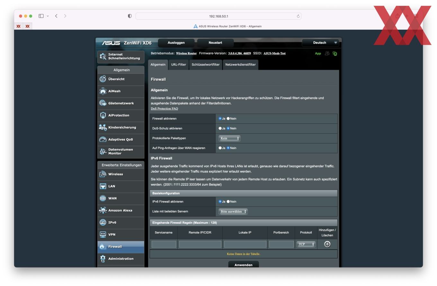Image resolution: width=437 pixels, height=286 pixels.
Task: Set WAN ping response to Nein
Action: pos(228,148)
